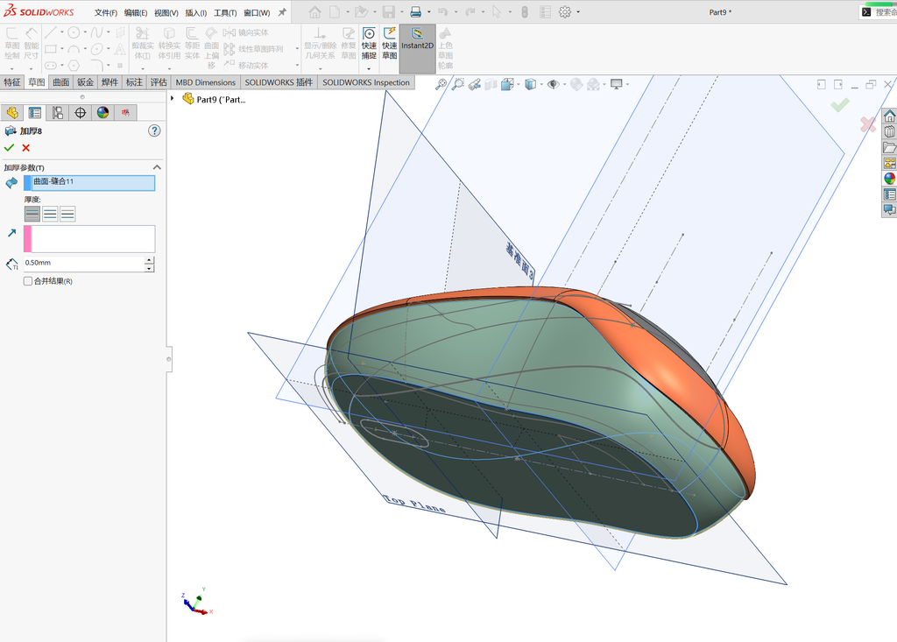This screenshot has height=642, width=897.
Task: Open the 插入(I) menu
Action: (x=196, y=12)
